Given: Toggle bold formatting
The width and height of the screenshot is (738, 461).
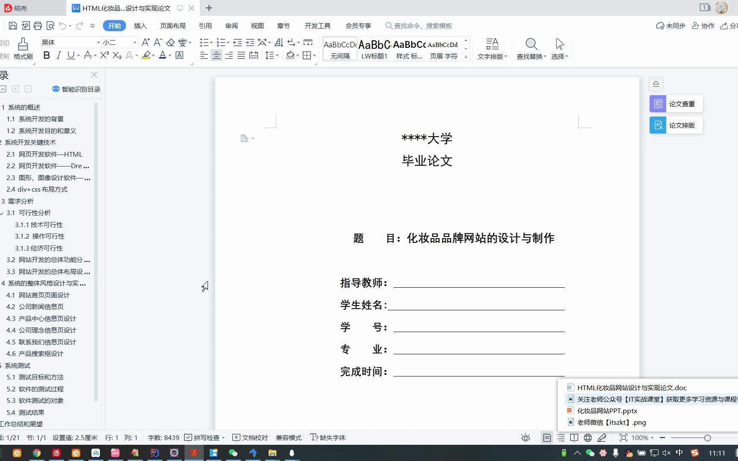Looking at the screenshot, I should (x=47, y=55).
